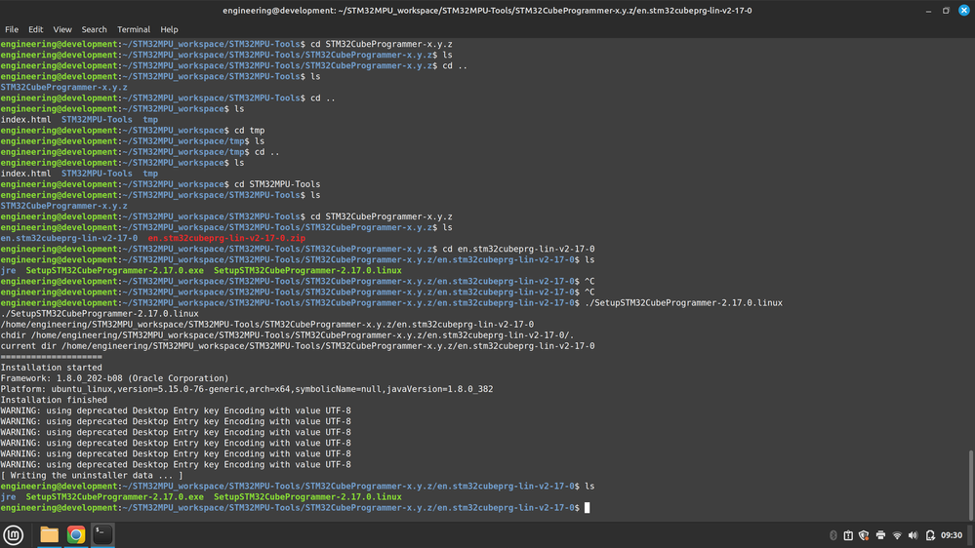Click the volume speaker icon
Screen dimensions: 975x548
point(913,535)
